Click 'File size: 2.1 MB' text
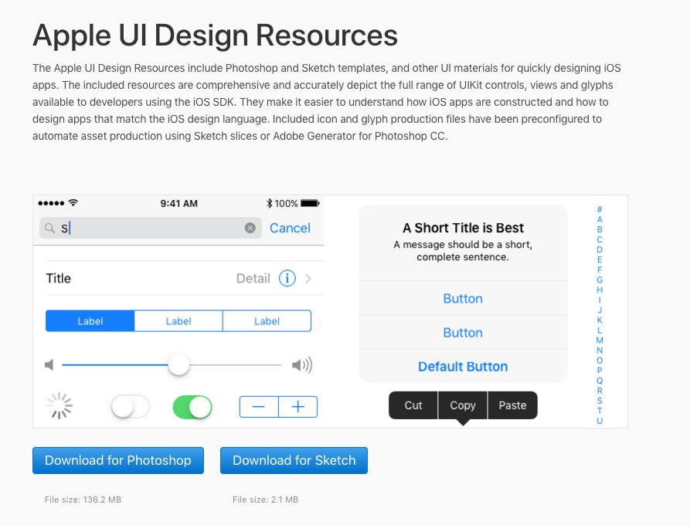This screenshot has height=525, width=690. 265,500
